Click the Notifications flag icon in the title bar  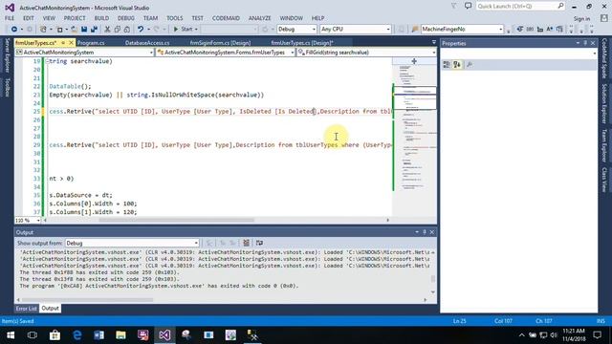[x=454, y=6]
